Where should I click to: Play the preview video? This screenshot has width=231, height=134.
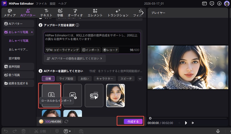(x=186, y=123)
